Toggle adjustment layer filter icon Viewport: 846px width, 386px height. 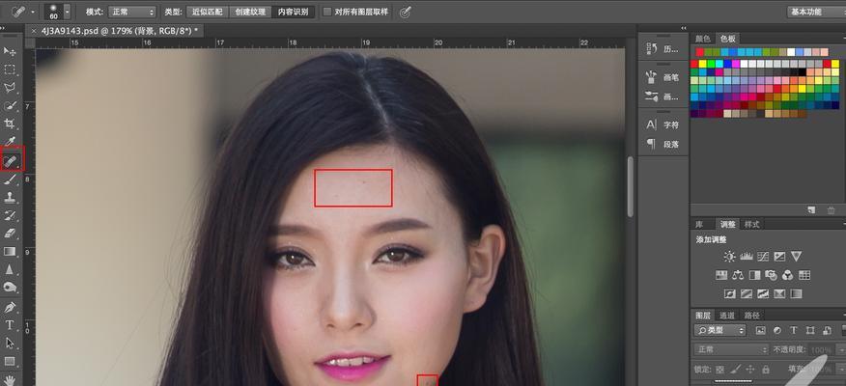[776, 330]
